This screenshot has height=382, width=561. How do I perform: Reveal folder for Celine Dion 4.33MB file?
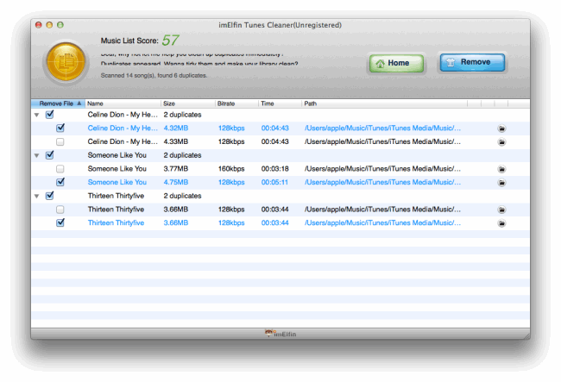point(501,142)
